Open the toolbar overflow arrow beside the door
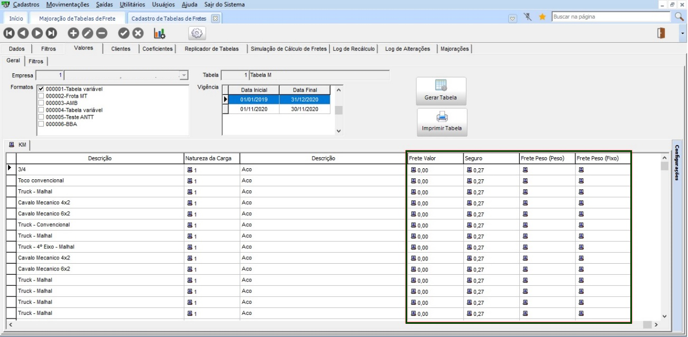The width and height of the screenshot is (688, 337). point(682,33)
